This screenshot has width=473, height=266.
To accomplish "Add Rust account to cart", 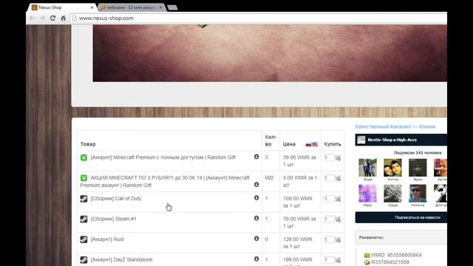I will pos(338,240).
